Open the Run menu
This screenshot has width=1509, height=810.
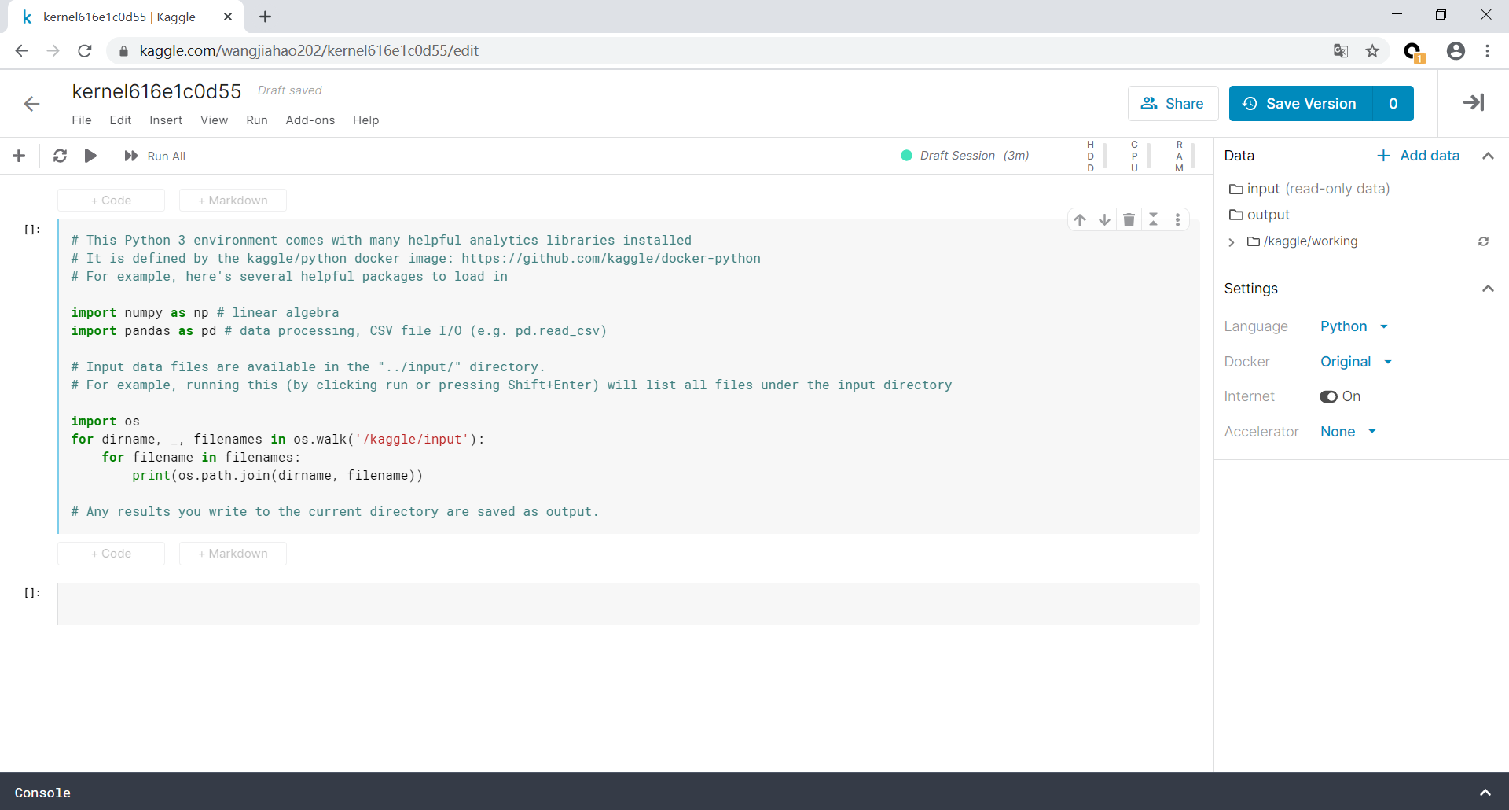[257, 120]
